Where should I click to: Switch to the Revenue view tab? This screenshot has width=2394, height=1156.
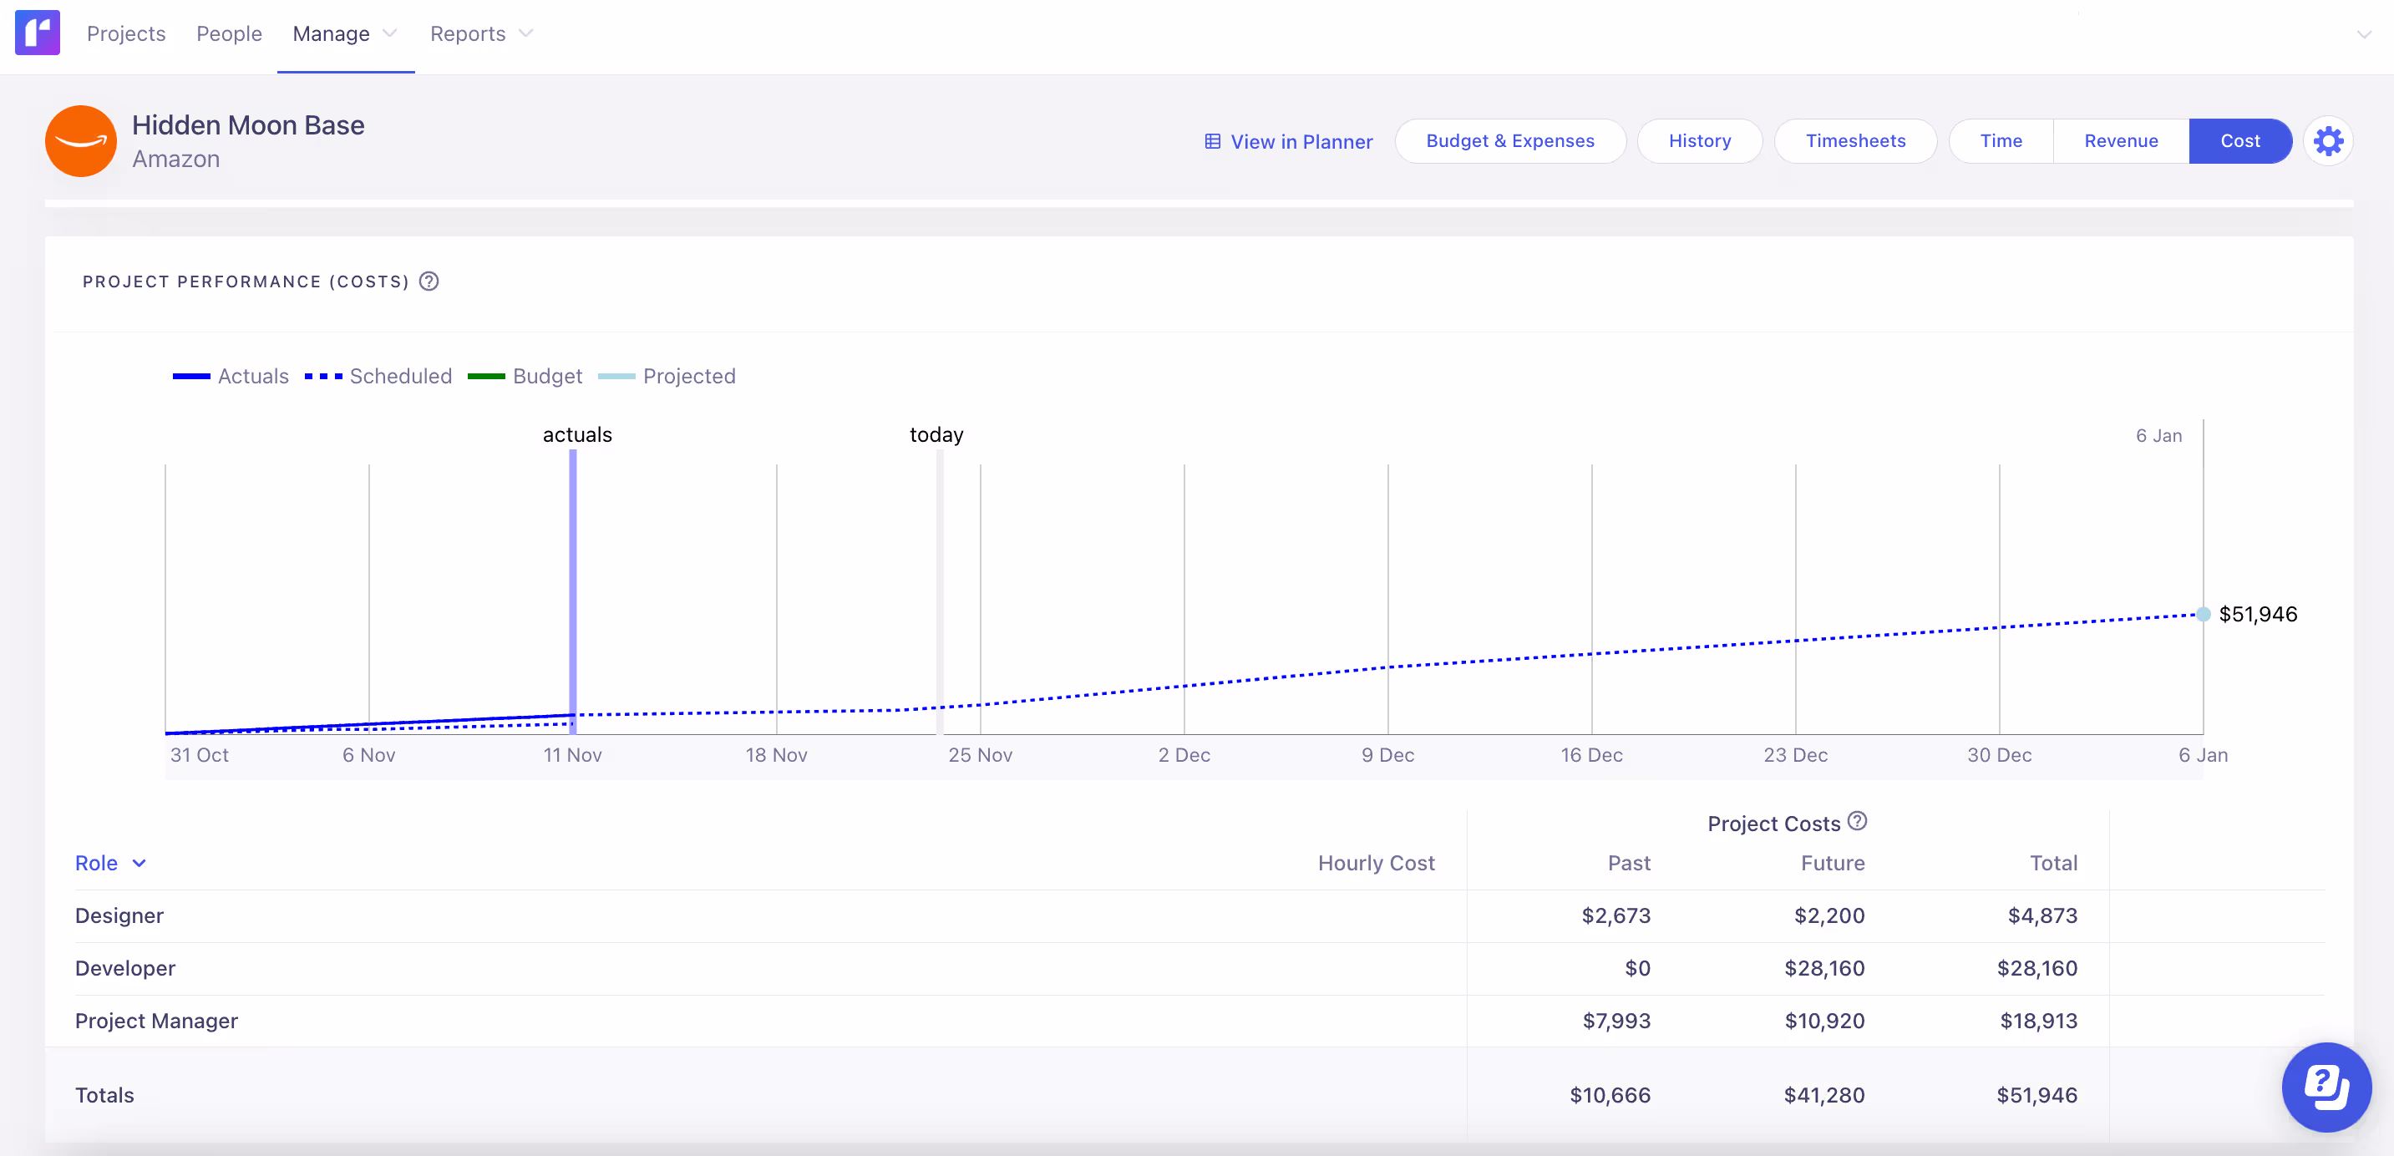point(2121,141)
